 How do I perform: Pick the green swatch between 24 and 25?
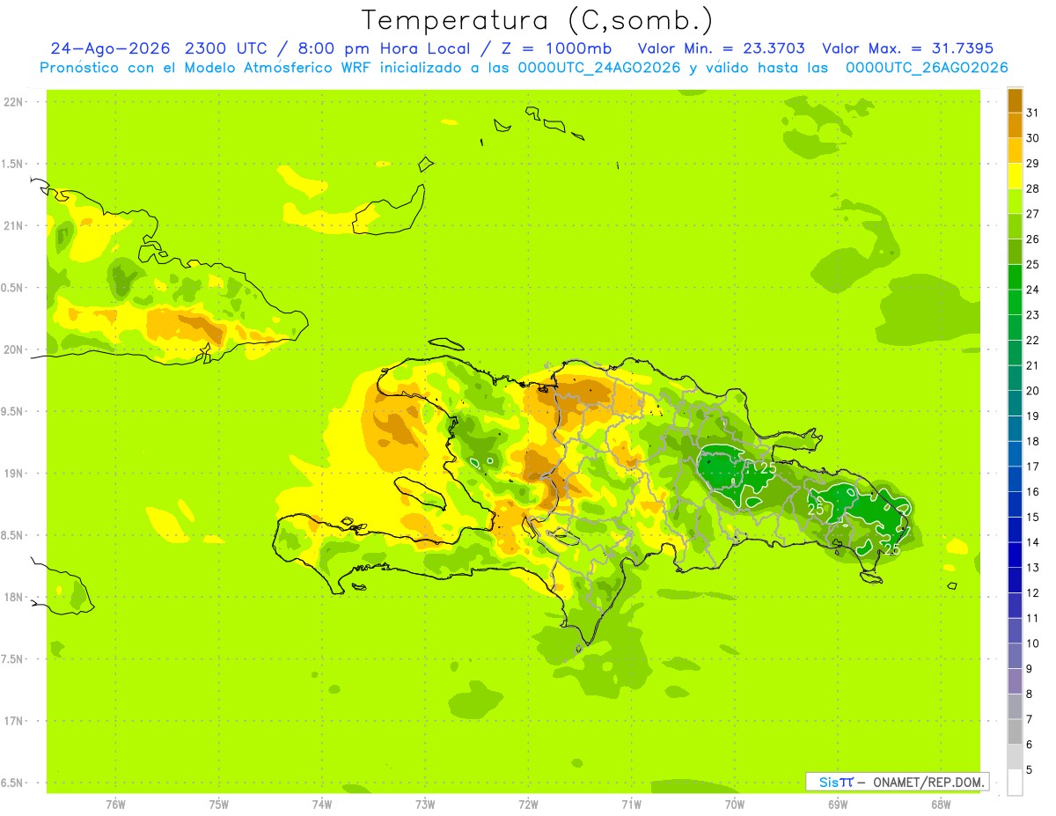pyautogui.click(x=1015, y=276)
